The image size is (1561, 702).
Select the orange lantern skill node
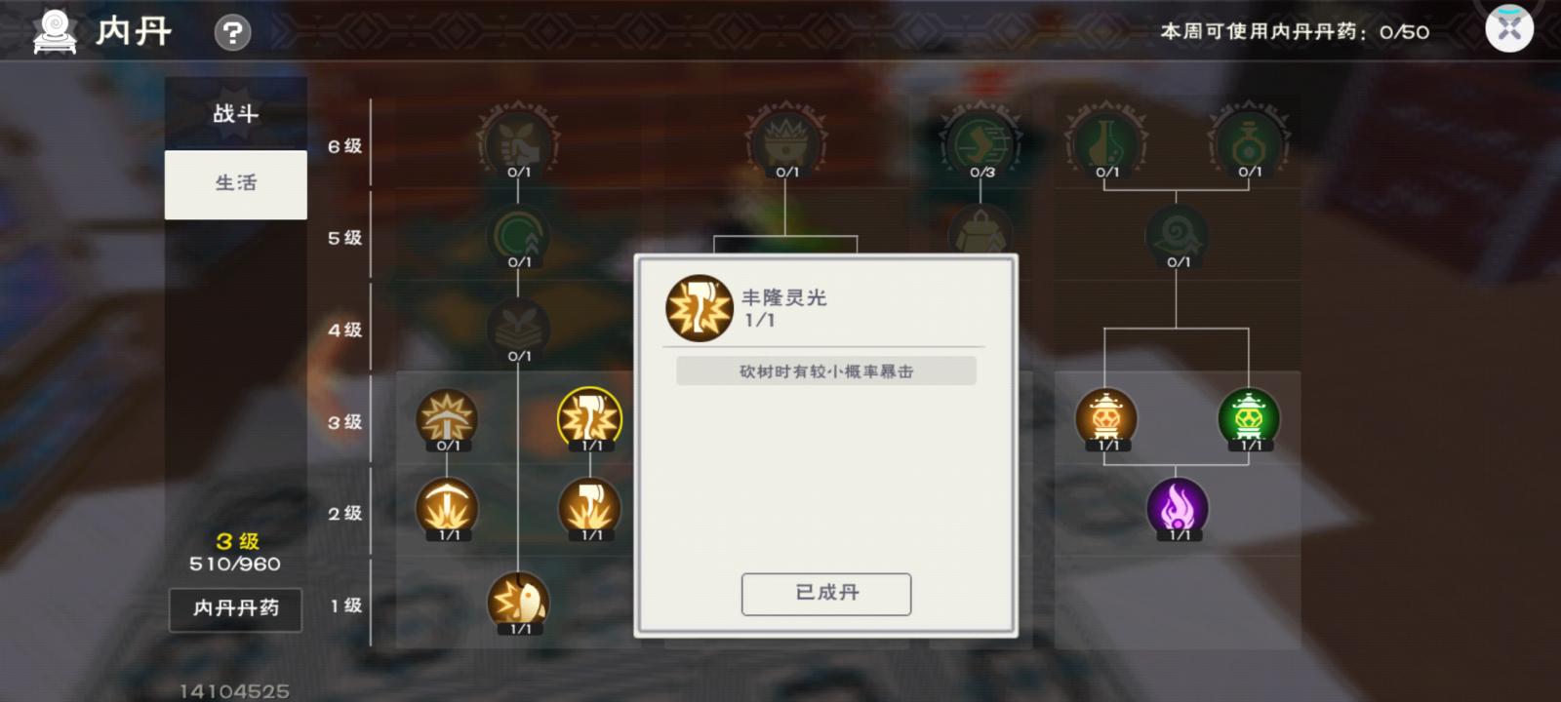point(1106,419)
